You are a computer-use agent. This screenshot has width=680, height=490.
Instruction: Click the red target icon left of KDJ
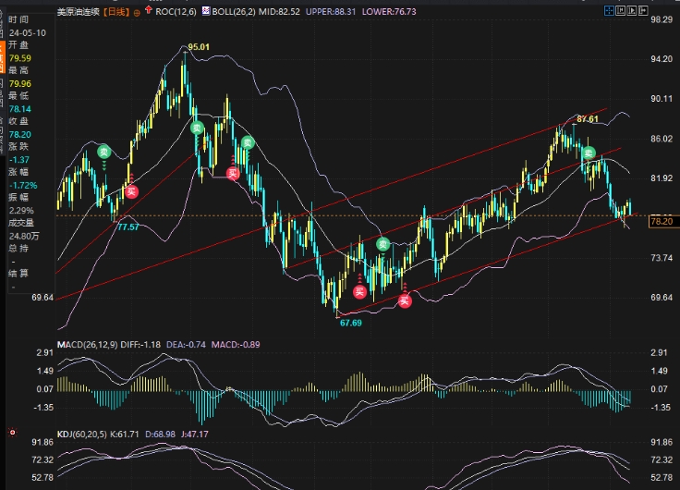(x=13, y=433)
